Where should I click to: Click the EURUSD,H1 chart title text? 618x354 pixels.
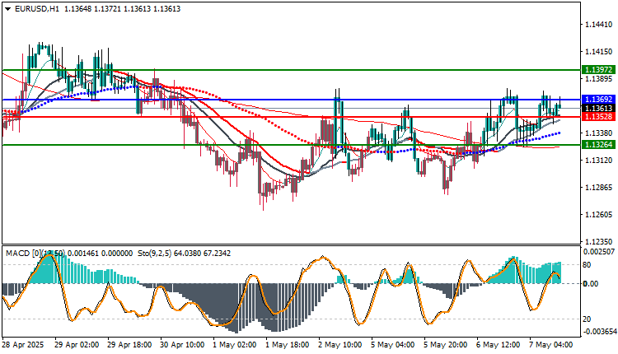click(x=36, y=9)
